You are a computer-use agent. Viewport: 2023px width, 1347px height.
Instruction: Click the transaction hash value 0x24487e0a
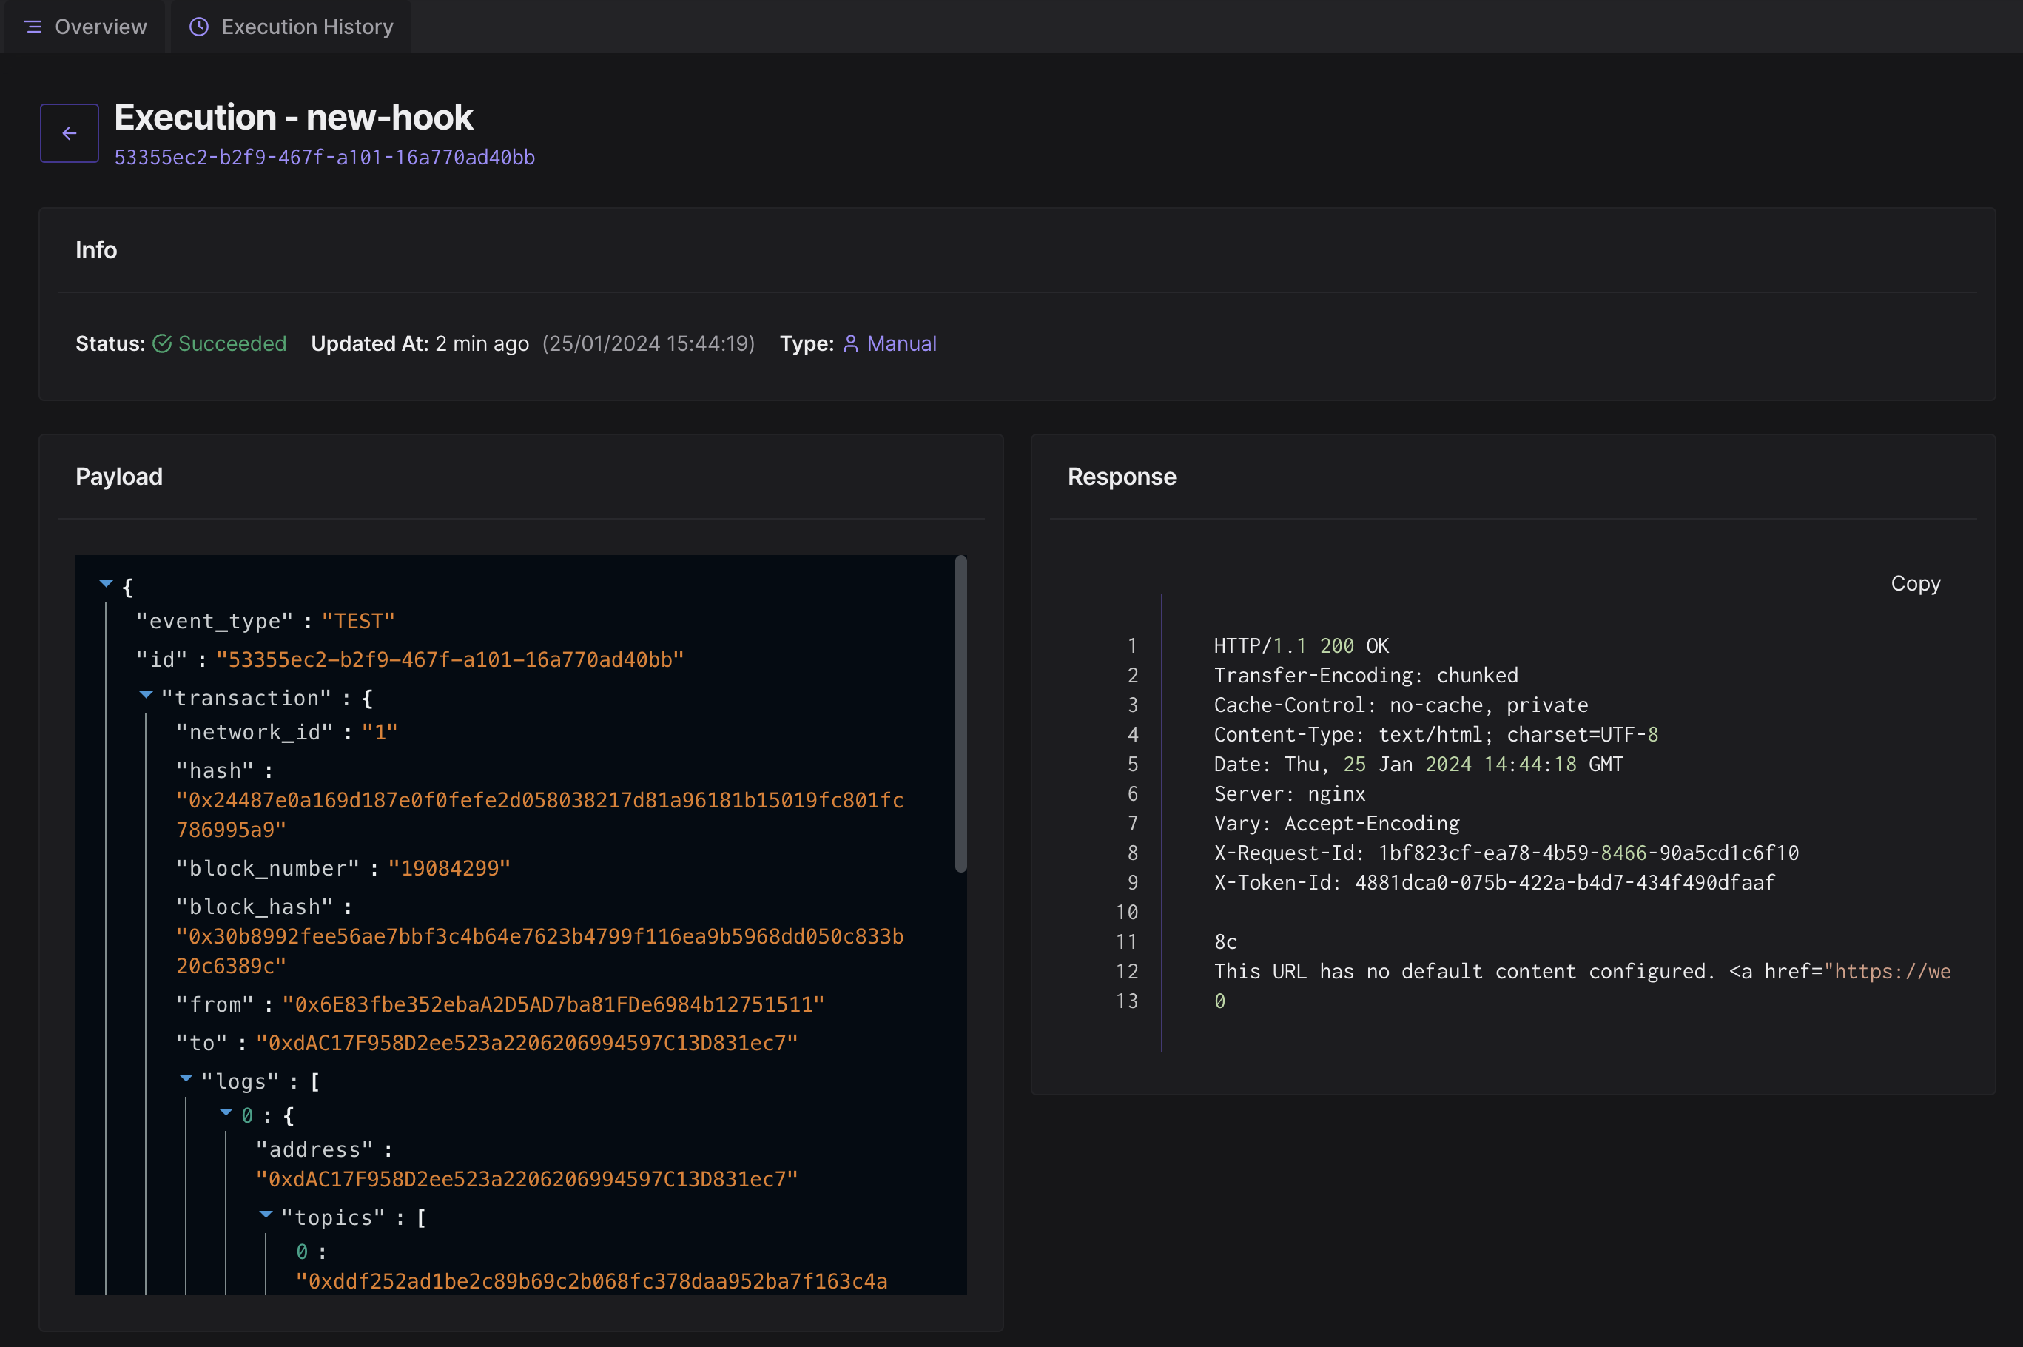coord(540,814)
